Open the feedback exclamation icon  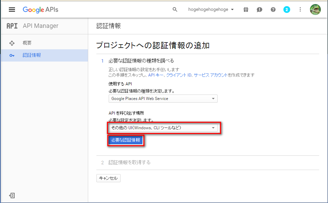[260, 10]
